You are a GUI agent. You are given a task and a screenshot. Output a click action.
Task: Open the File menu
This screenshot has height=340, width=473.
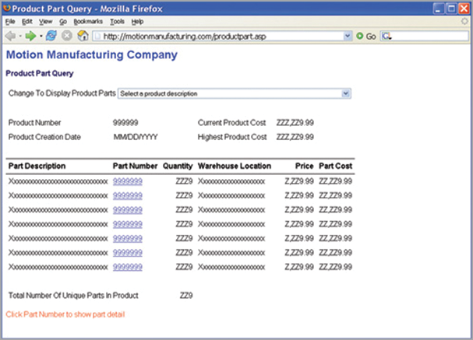[x=10, y=21]
